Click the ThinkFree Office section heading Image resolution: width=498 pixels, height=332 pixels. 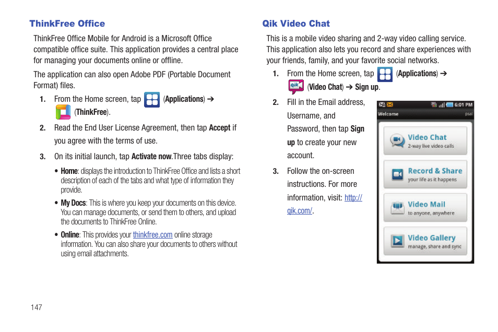tap(67, 23)
